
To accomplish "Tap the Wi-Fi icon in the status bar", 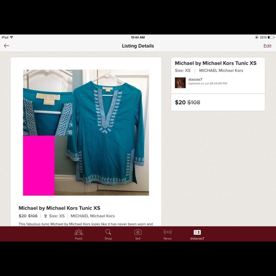I will [11, 37].
